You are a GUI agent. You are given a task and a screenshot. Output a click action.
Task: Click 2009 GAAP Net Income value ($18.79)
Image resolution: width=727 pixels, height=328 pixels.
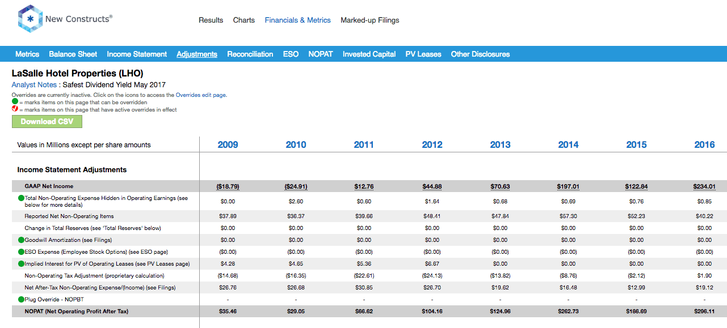[228, 186]
